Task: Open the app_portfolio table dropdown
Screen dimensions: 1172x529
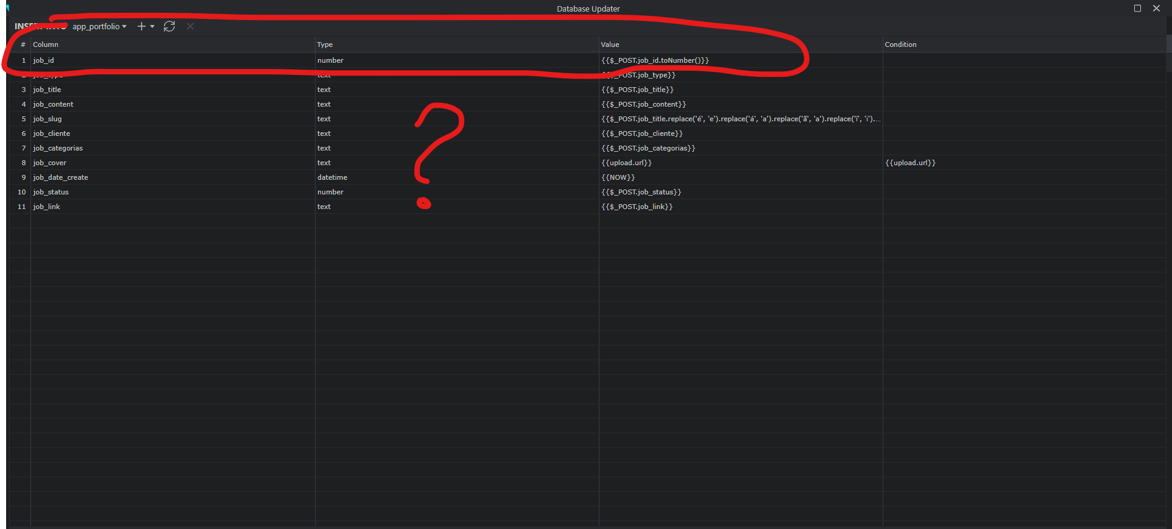Action: tap(99, 26)
